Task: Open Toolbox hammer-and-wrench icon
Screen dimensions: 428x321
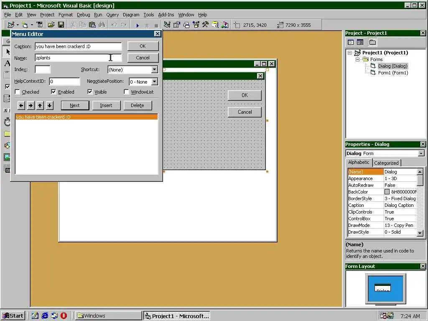Action: pos(205,25)
